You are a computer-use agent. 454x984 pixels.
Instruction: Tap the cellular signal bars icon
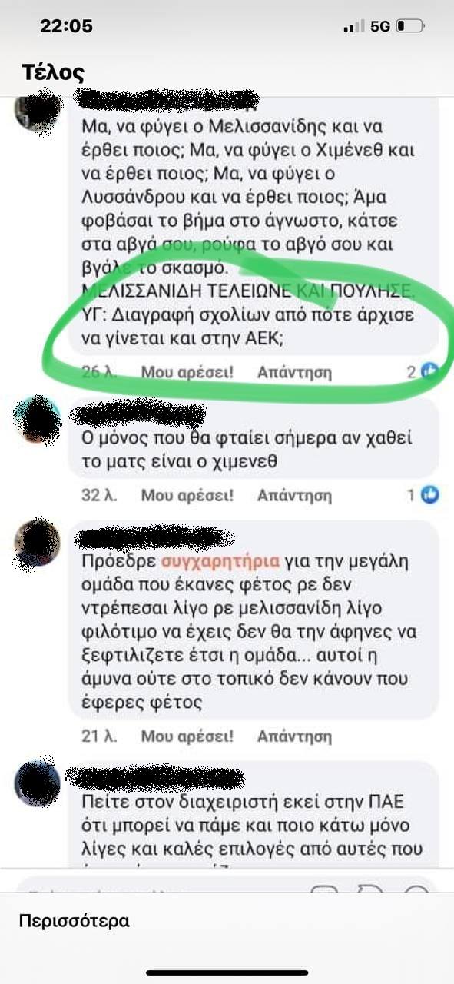point(353,26)
